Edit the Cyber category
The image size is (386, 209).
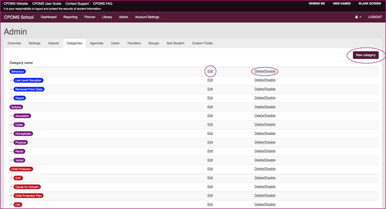(210, 125)
